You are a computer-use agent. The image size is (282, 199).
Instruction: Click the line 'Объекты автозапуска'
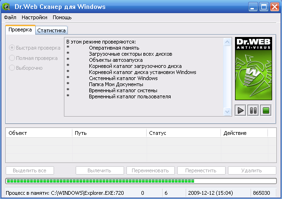(116, 60)
